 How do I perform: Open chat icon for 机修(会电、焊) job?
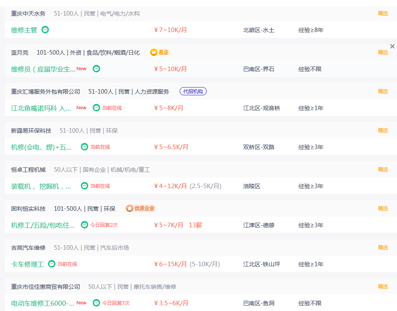(84, 147)
